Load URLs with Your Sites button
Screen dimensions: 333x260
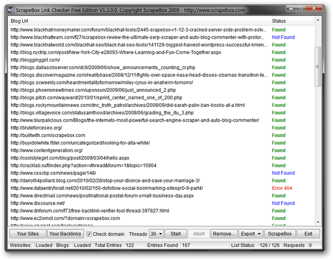point(27,234)
